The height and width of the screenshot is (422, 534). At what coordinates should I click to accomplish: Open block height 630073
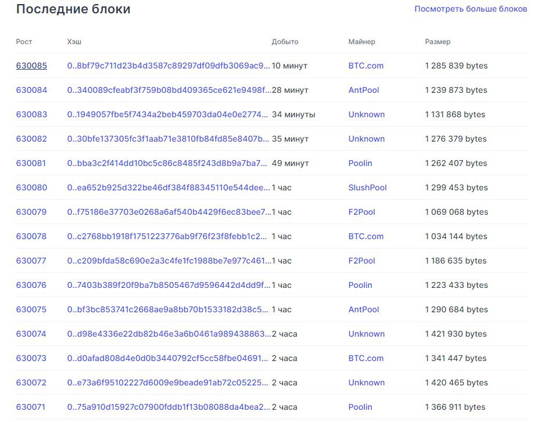click(x=31, y=358)
